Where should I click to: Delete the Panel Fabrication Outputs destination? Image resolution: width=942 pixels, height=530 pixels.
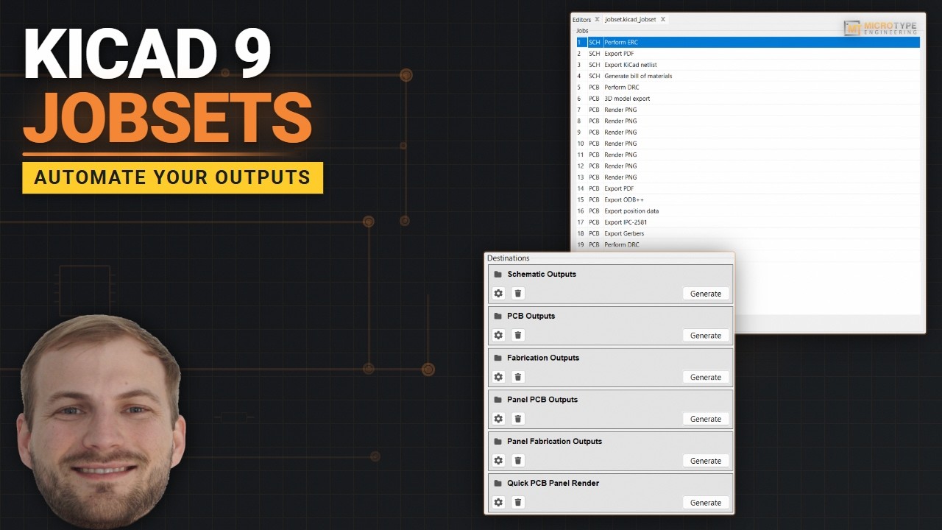tap(518, 461)
